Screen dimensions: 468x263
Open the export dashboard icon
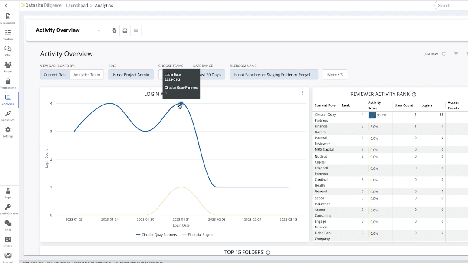114,30
